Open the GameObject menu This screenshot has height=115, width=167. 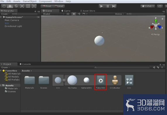pyautogui.click(x=30, y=1)
